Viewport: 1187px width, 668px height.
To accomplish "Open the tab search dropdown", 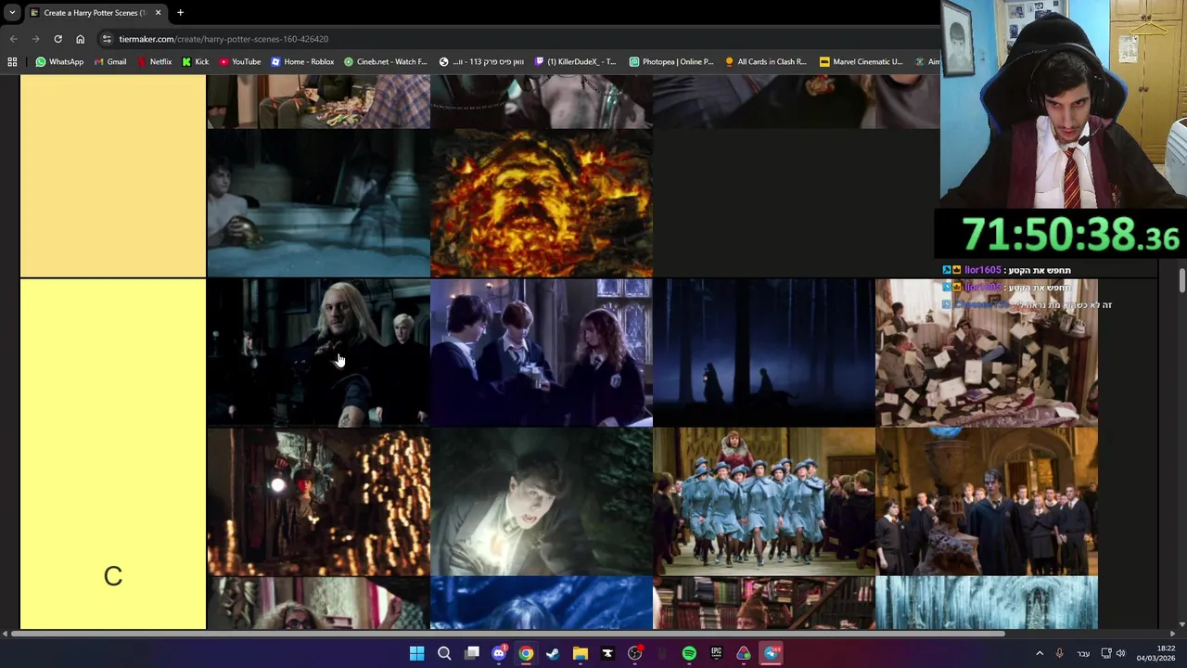I will [12, 13].
